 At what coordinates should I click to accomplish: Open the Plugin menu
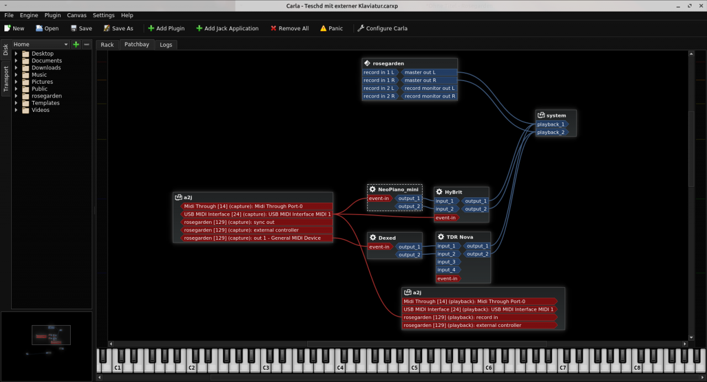52,15
